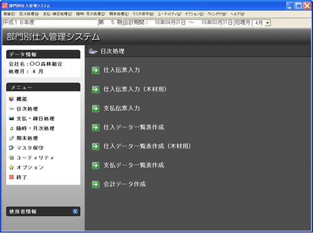Screen dimensions: 313x234
Task: Click the red 終了 icon in the sidebar
Action: [11, 177]
